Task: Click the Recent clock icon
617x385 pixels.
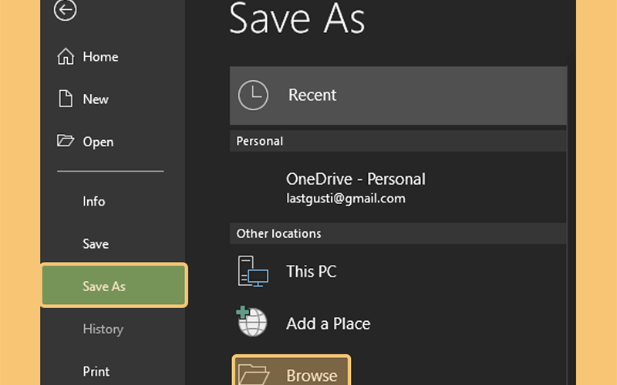Action: tap(253, 95)
